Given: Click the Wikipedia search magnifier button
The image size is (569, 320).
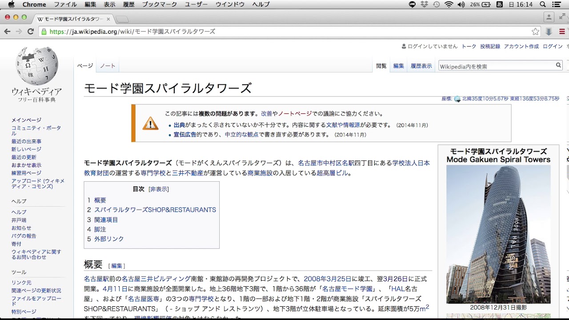Looking at the screenshot, I should click(x=558, y=66).
